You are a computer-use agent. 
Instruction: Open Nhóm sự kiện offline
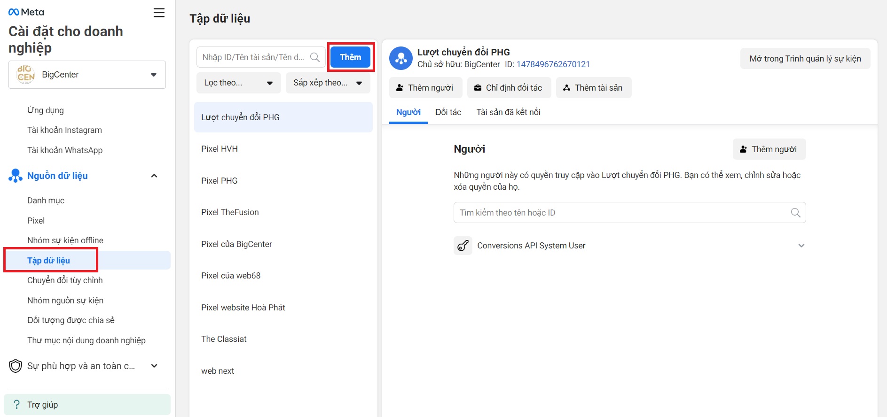click(x=65, y=240)
